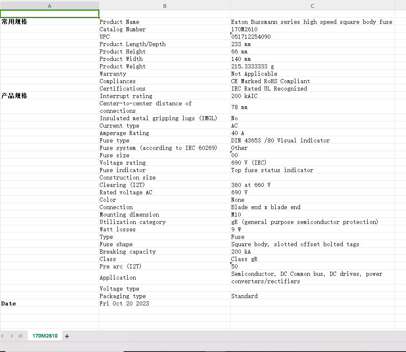Image resolution: width=406 pixels, height=352 pixels.
Task: Click the Product Height label
Action: point(165,51)
